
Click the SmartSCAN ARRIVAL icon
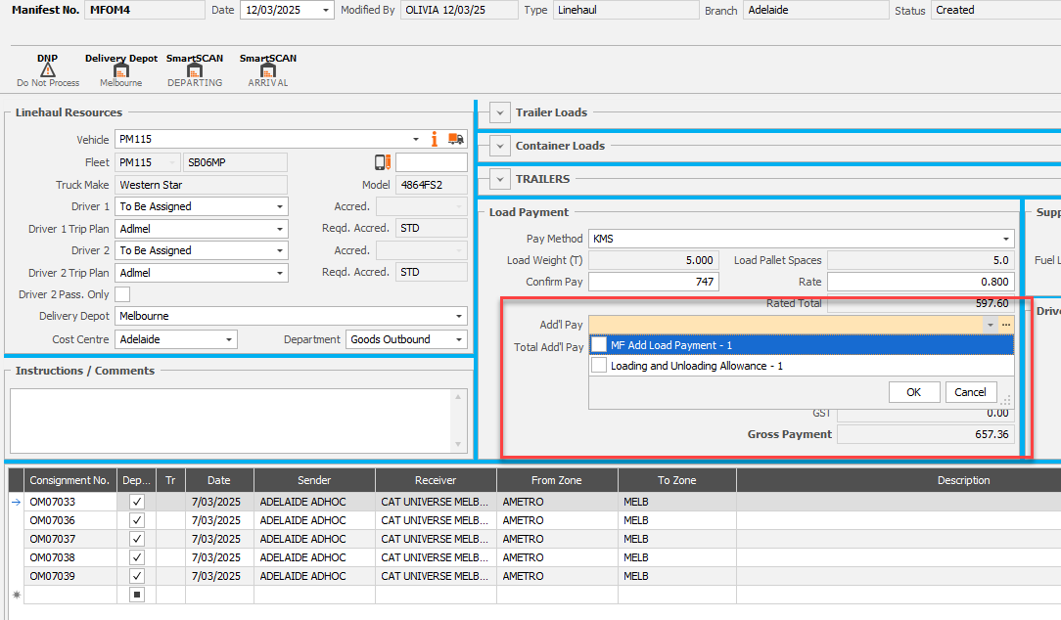268,70
